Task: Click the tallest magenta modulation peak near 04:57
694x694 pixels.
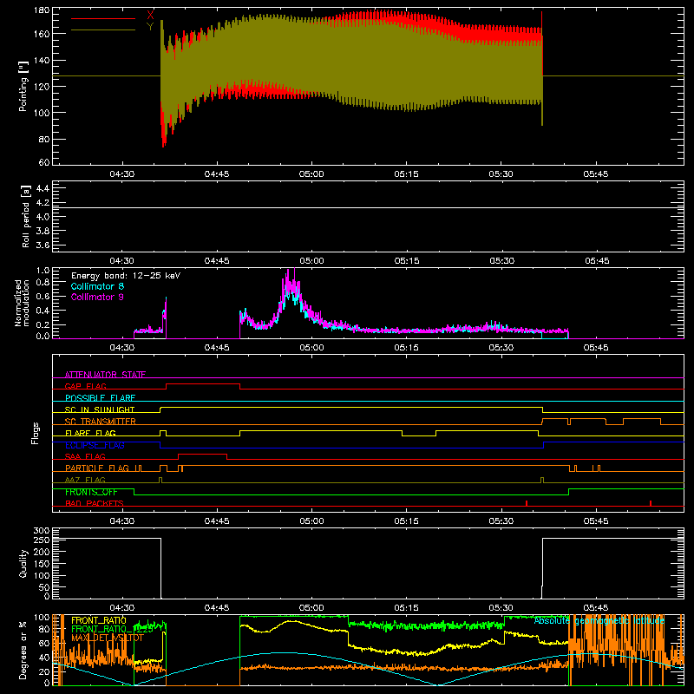Action: tap(294, 273)
